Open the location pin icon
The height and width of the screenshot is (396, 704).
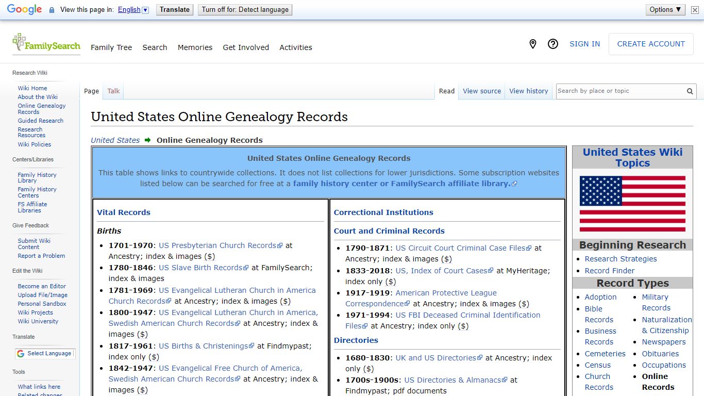(533, 44)
